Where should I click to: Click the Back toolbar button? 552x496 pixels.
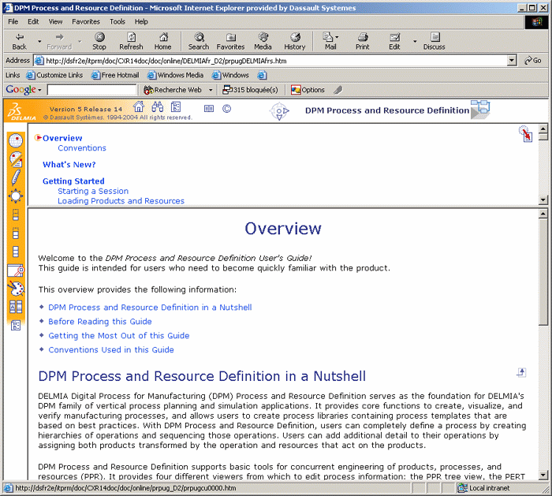coord(20,41)
